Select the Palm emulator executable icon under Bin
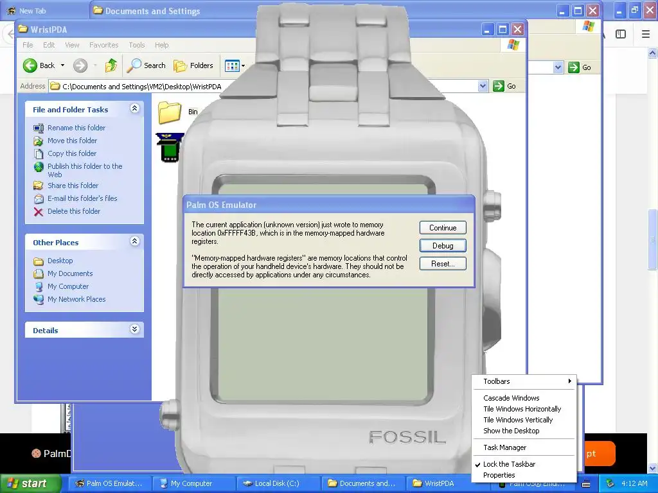 (170, 147)
